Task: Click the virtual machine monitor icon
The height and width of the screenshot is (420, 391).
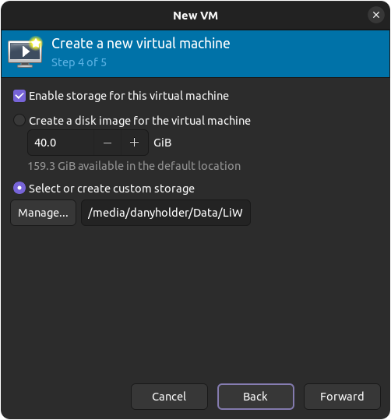Action: click(25, 52)
